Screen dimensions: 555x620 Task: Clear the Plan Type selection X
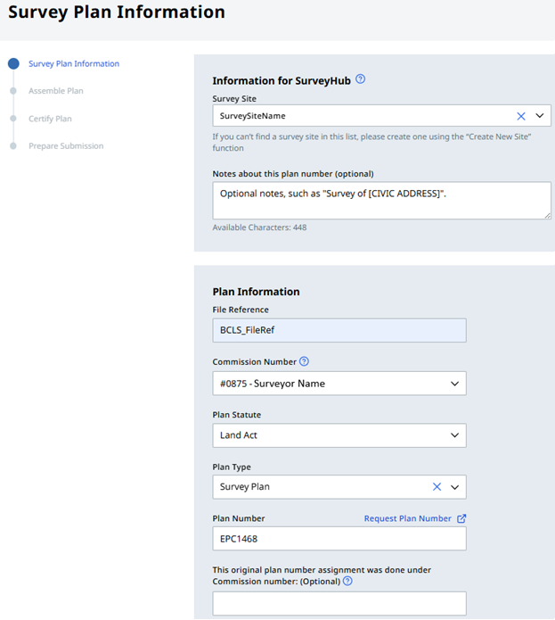coord(437,487)
